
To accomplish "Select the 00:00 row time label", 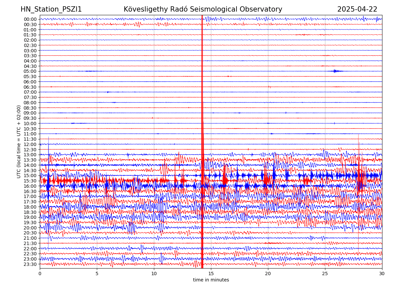I will (x=30, y=19).
